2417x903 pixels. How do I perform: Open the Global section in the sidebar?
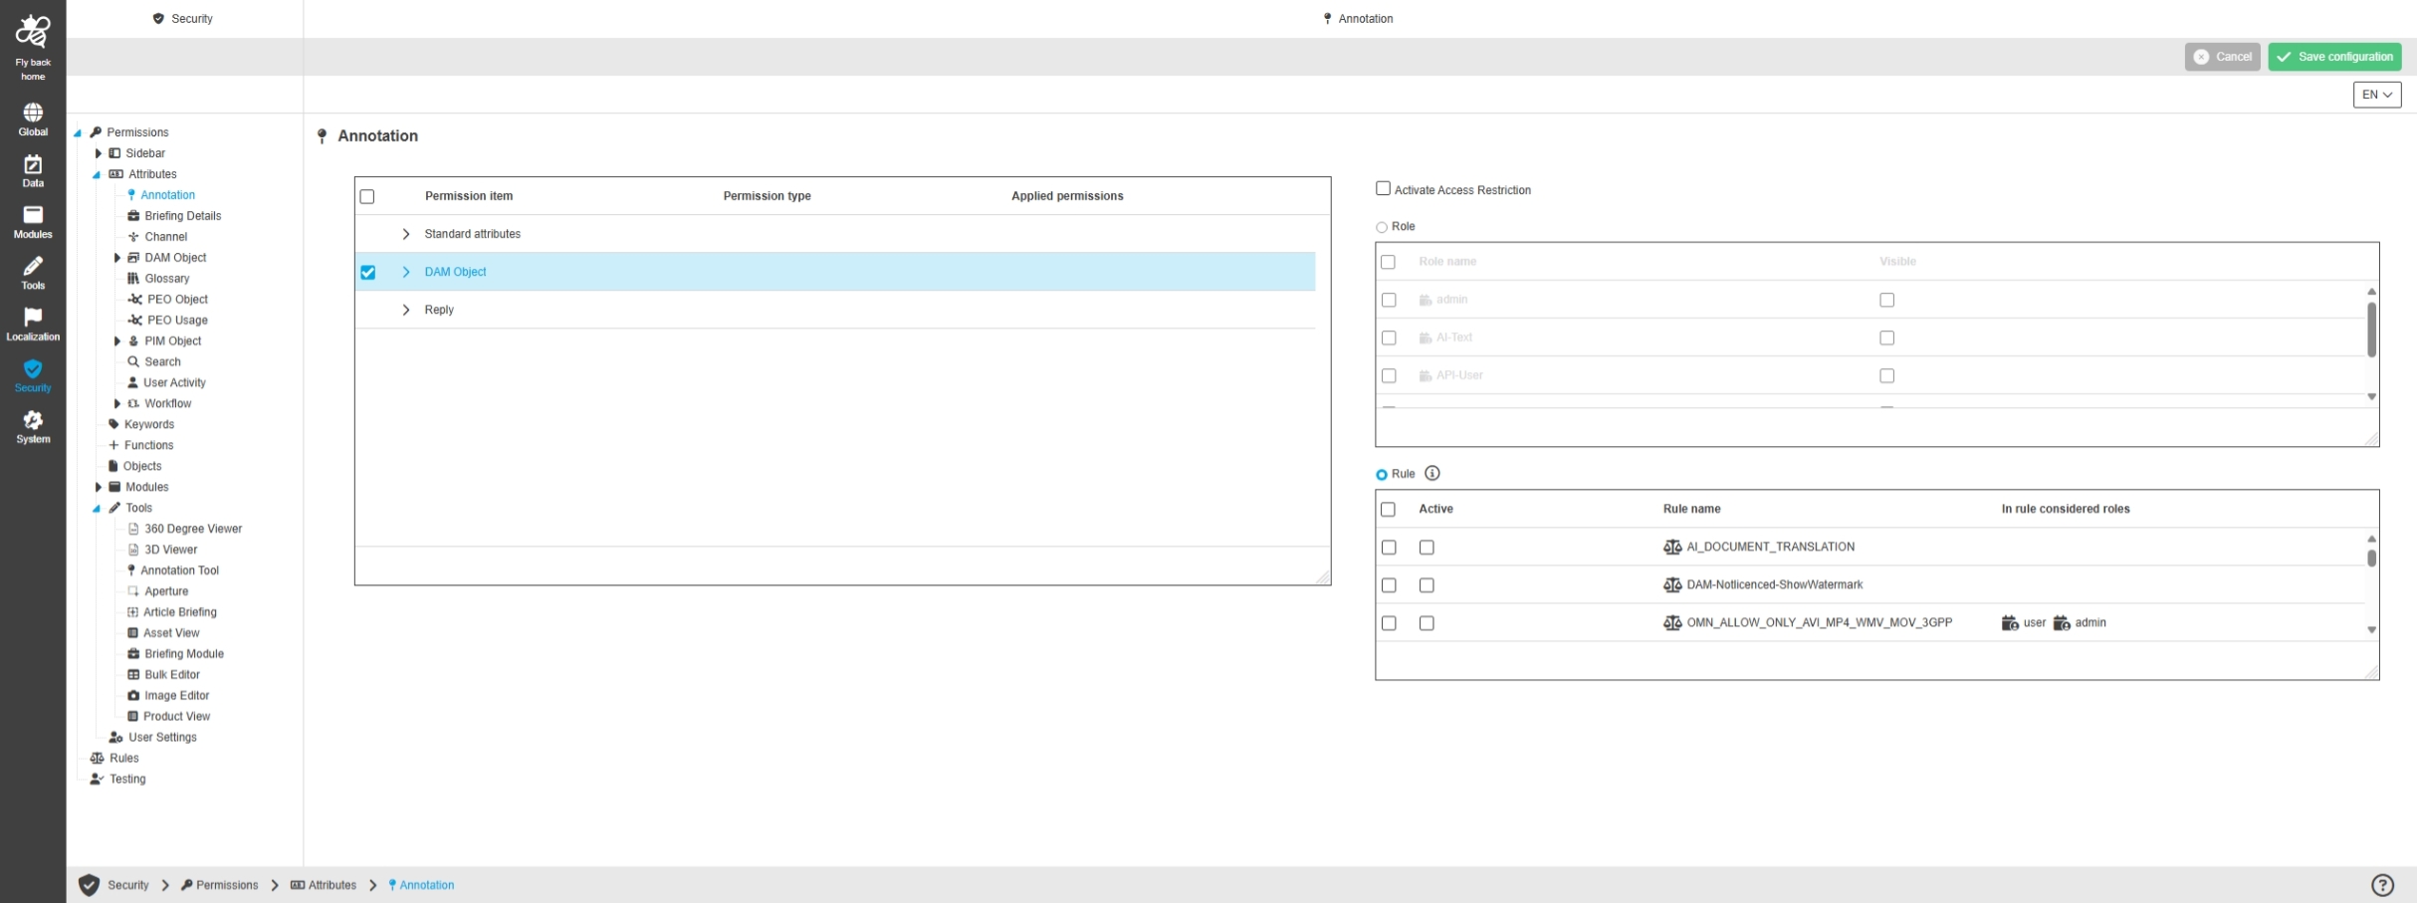pyautogui.click(x=33, y=117)
